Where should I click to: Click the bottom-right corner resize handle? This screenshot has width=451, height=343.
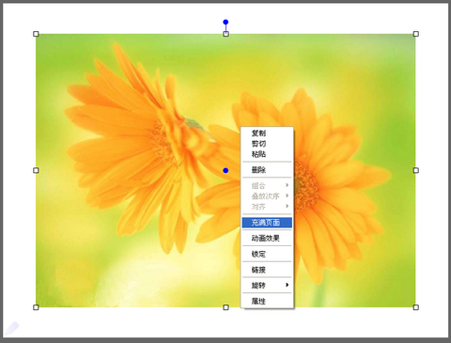click(x=416, y=307)
